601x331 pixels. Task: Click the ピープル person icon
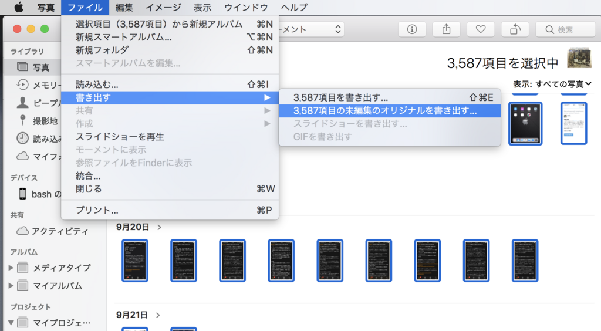[x=23, y=102]
